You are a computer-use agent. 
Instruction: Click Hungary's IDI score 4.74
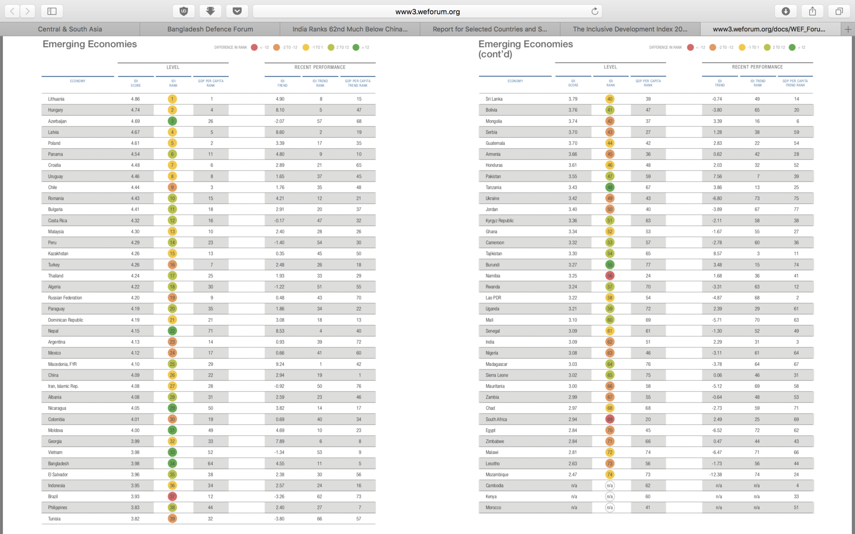click(135, 110)
